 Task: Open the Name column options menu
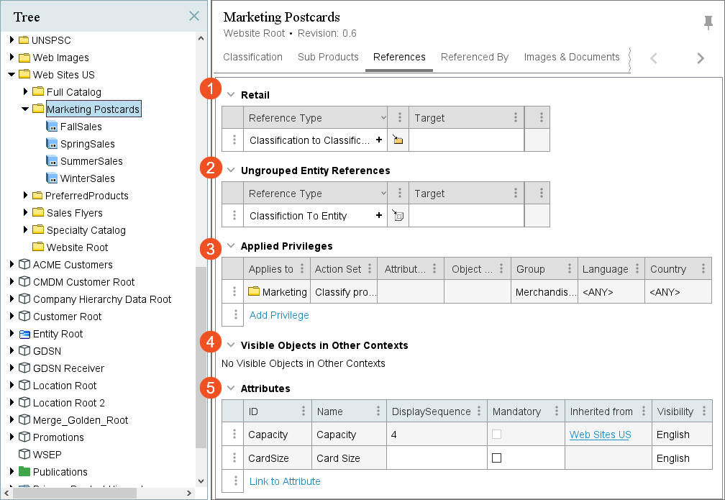(x=378, y=412)
